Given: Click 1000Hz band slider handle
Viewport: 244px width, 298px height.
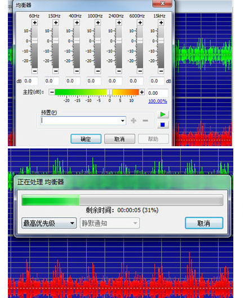Looking at the screenshot, I should point(98,41).
